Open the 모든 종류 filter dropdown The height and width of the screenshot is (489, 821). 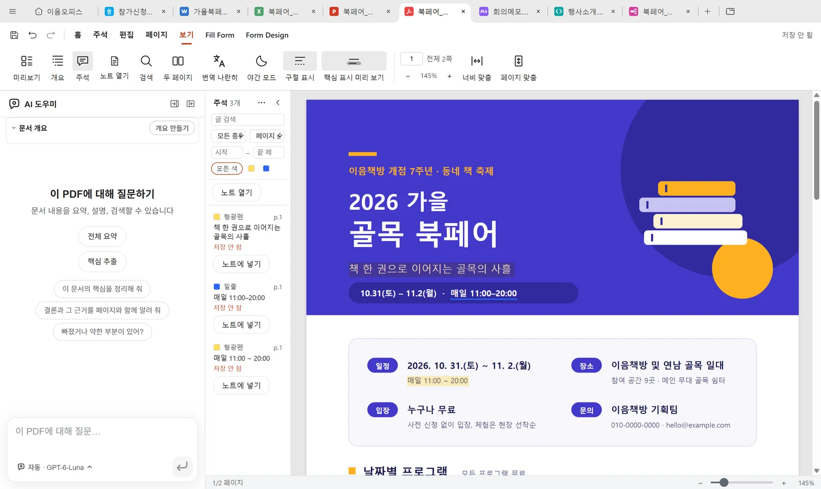229,136
